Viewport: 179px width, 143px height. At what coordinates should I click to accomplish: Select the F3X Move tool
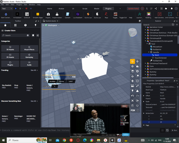click(132, 61)
